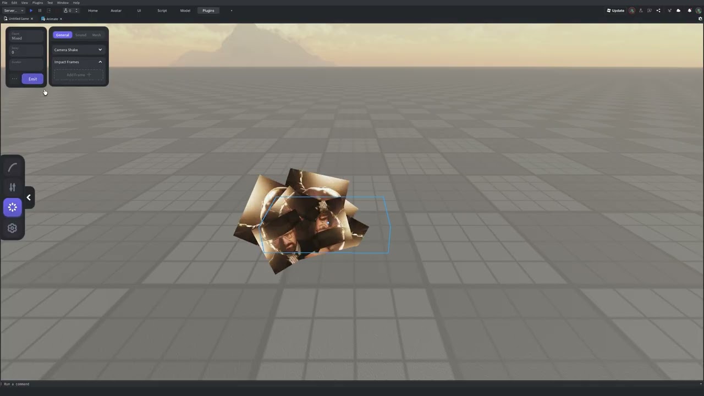The height and width of the screenshot is (396, 704).
Task: Expand the Camera Shake section
Action: tap(78, 50)
